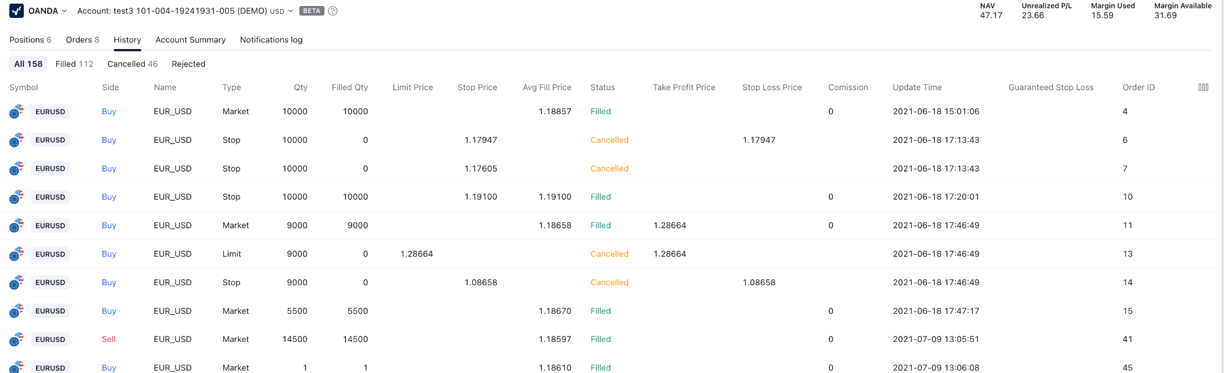Show only Cancelled orders
Image resolution: width=1226 pixels, height=373 pixels.
coord(132,64)
